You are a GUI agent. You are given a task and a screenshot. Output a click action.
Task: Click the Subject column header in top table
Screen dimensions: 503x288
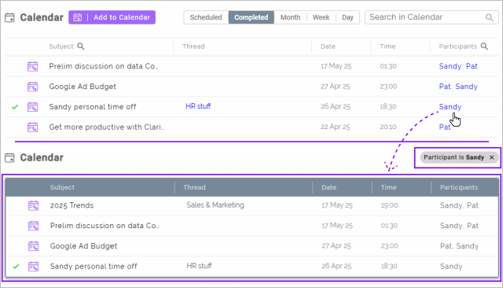point(61,46)
